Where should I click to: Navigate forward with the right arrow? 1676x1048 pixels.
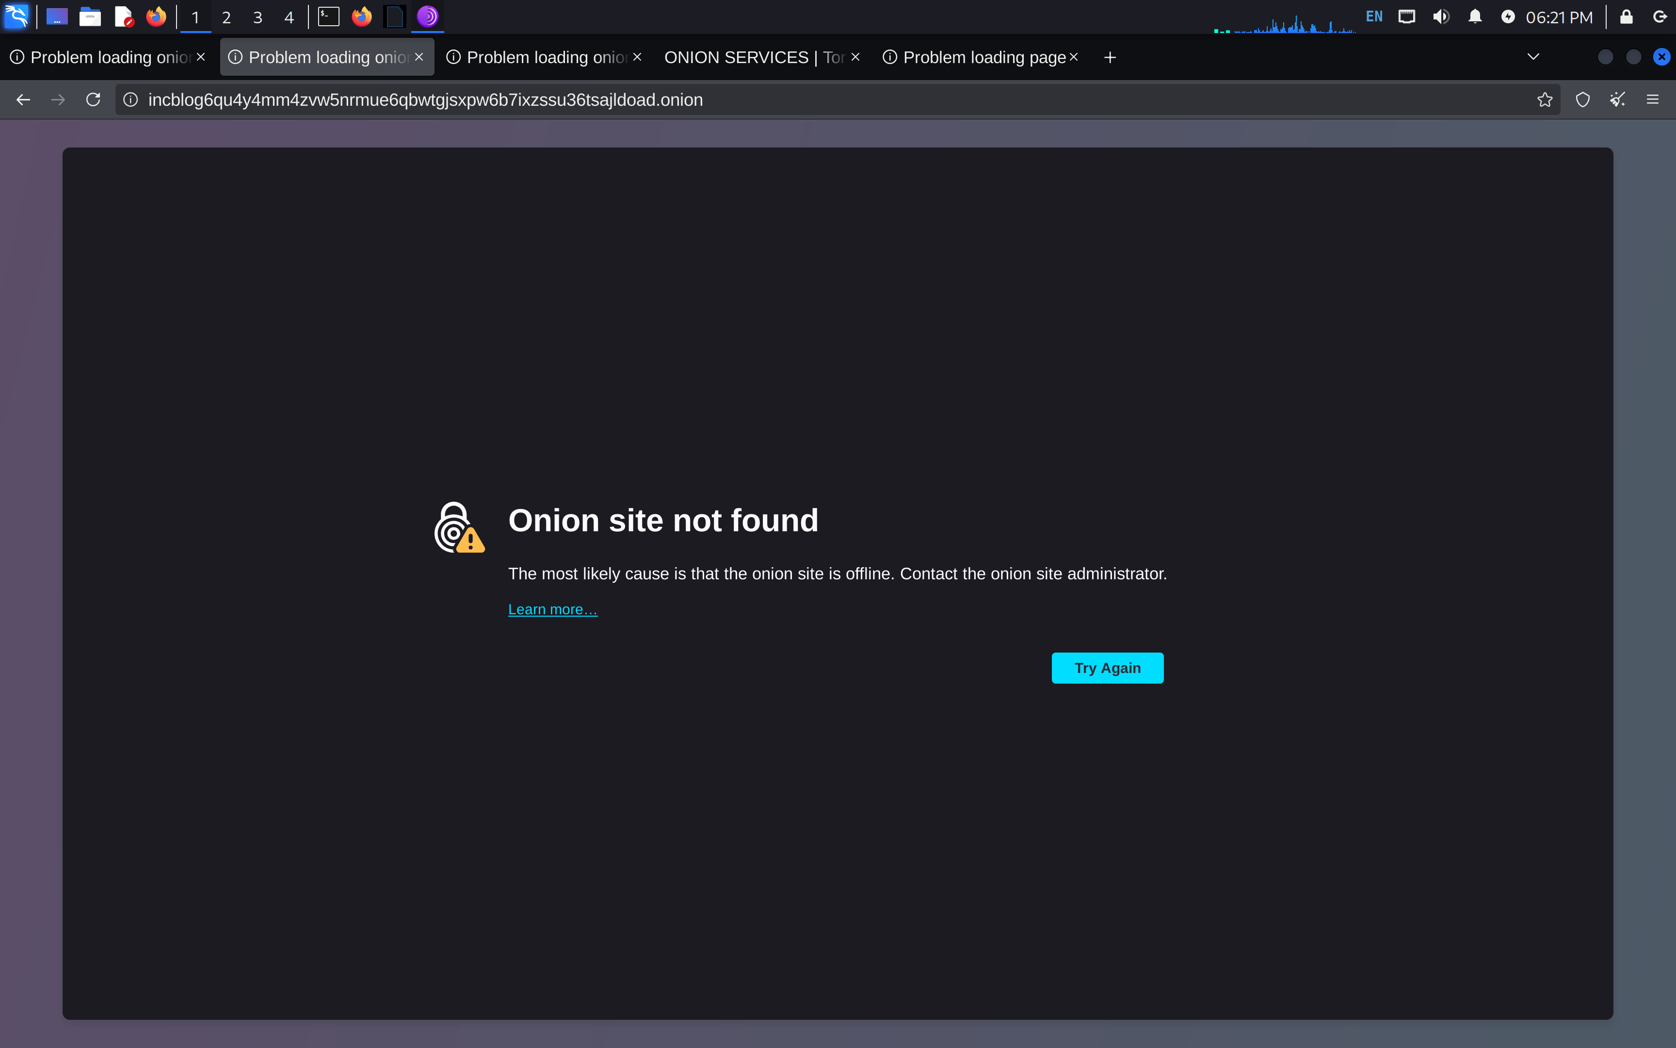58,99
